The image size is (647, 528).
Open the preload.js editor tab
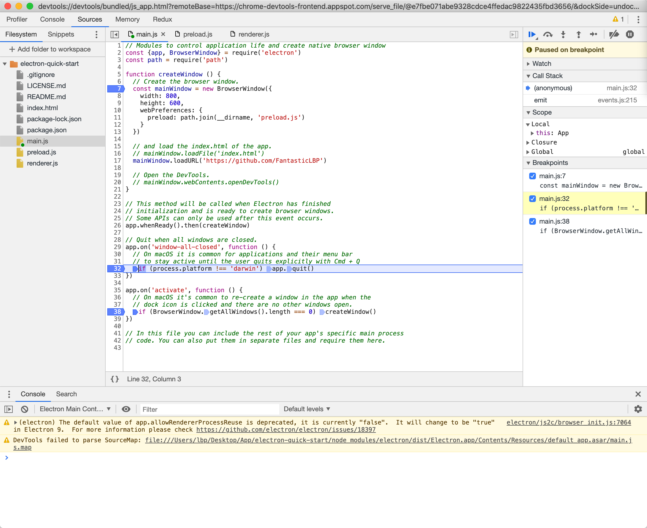197,34
